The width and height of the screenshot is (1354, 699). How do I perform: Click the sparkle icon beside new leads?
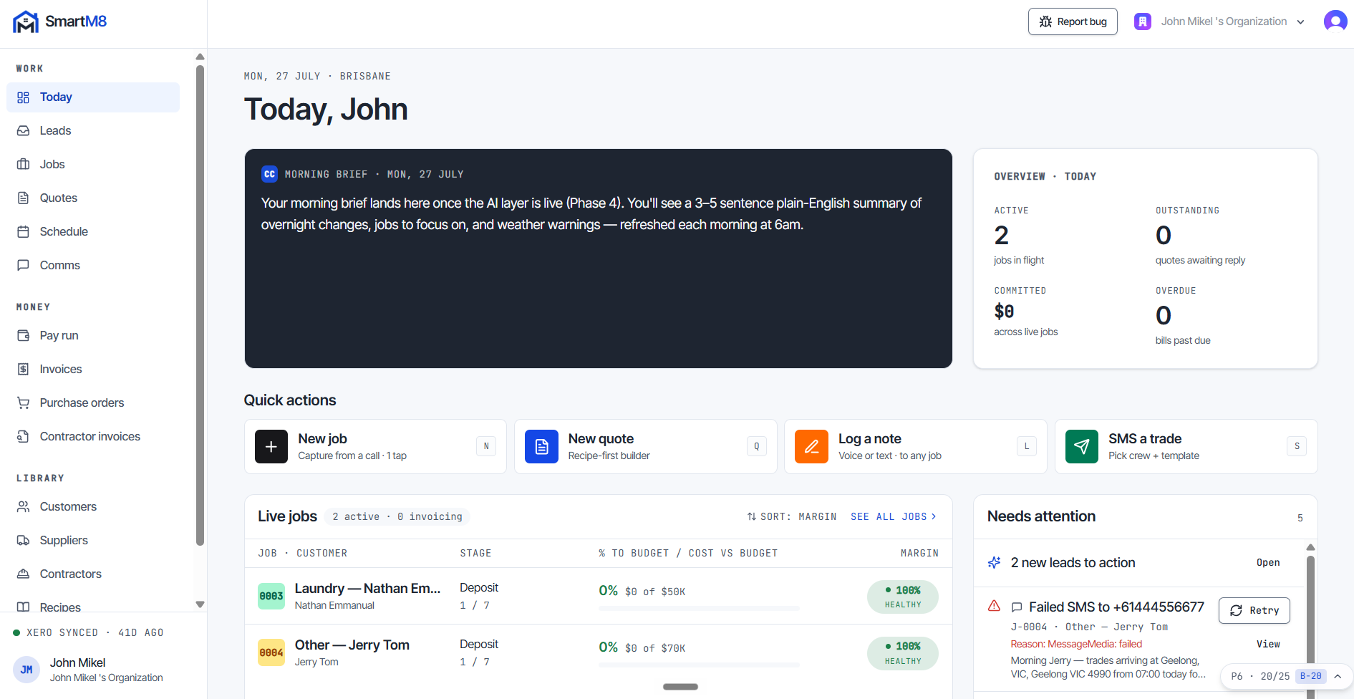coord(995,563)
